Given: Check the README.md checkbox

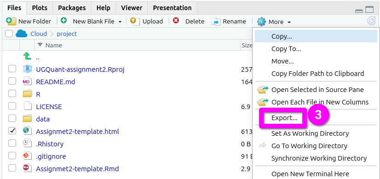Looking at the screenshot, I should (x=12, y=81).
